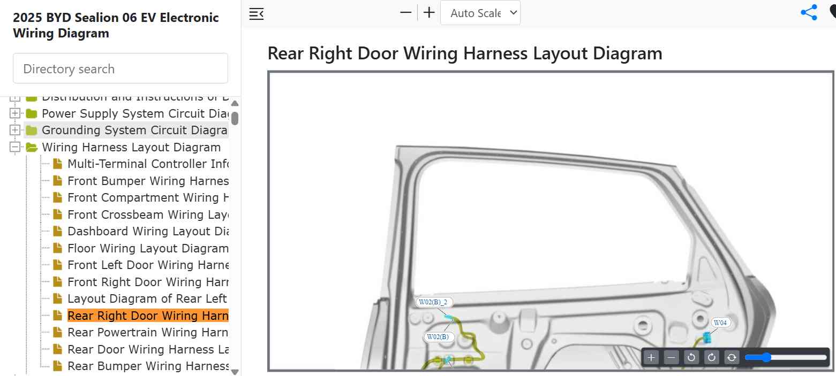The height and width of the screenshot is (376, 836).
Task: Open Front Right Door Wiring Harness document
Action: [x=148, y=282]
